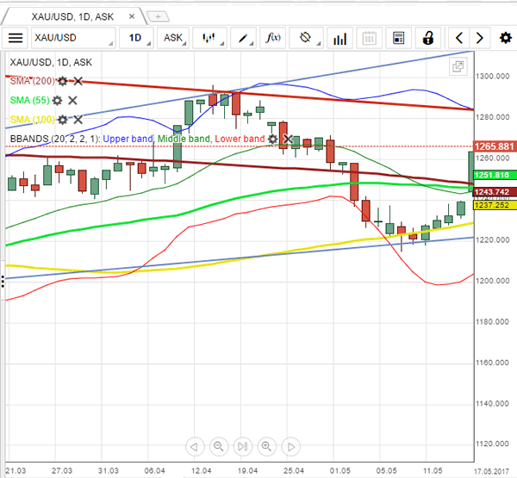Remove the BBANDS indicator
This screenshot has height=478, width=517.
click(288, 140)
